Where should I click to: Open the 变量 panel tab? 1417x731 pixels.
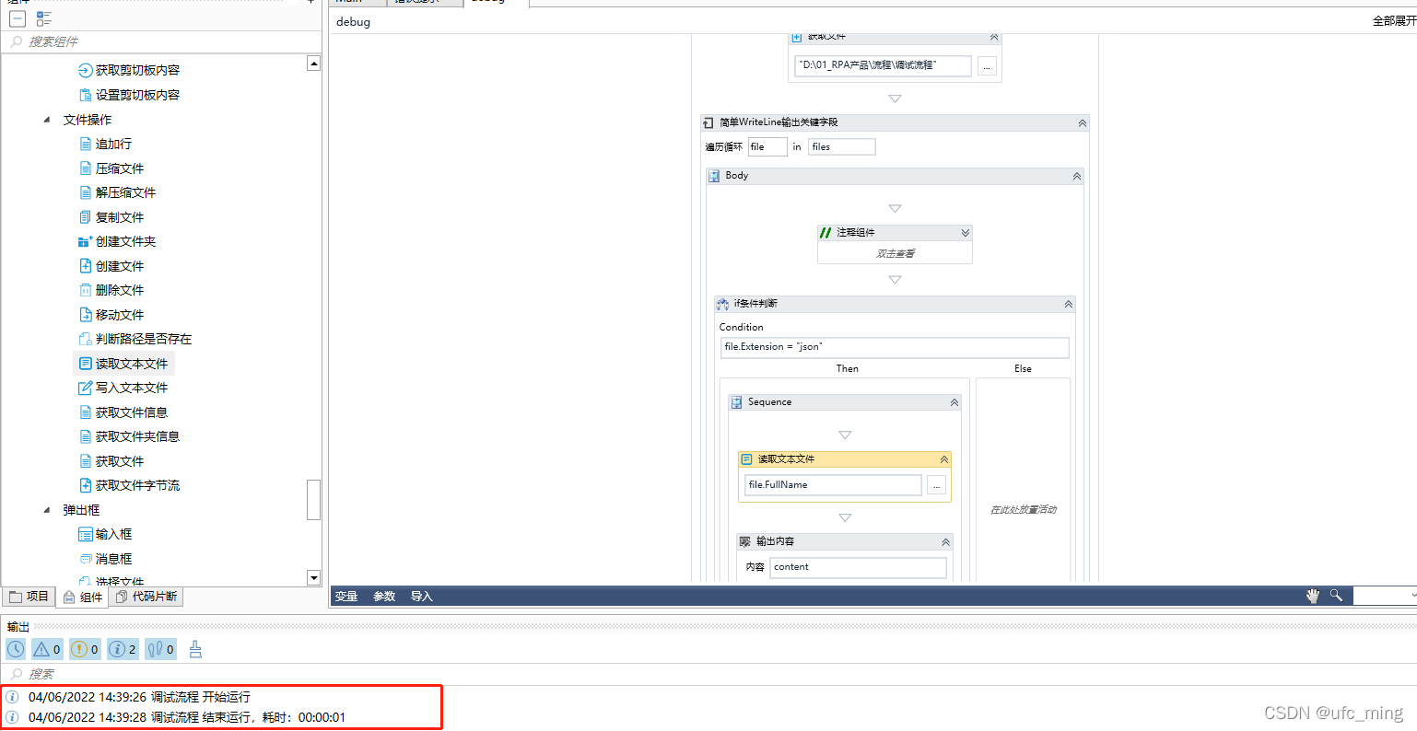click(346, 597)
